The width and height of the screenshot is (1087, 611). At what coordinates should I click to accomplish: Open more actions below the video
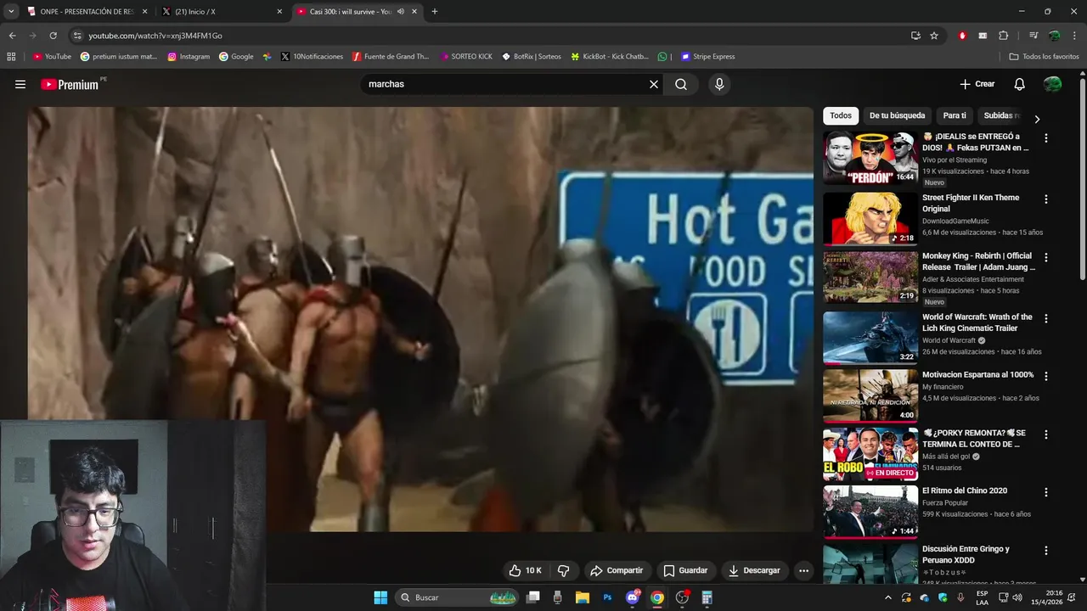coord(803,570)
